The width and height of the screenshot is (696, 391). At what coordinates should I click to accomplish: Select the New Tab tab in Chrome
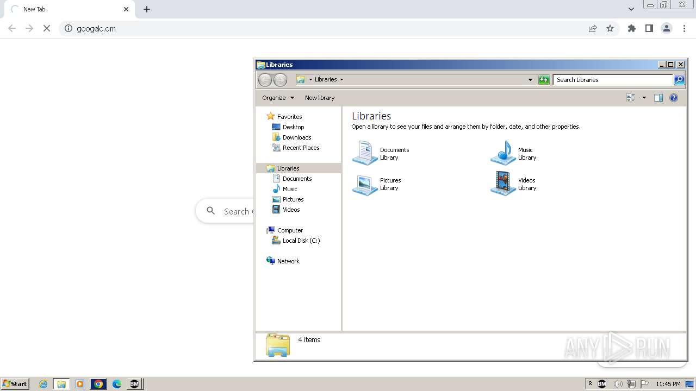pyautogui.click(x=69, y=9)
